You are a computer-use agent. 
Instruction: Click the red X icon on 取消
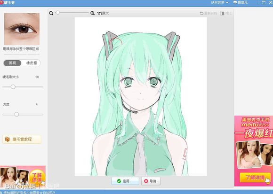pyautogui.click(x=146, y=181)
